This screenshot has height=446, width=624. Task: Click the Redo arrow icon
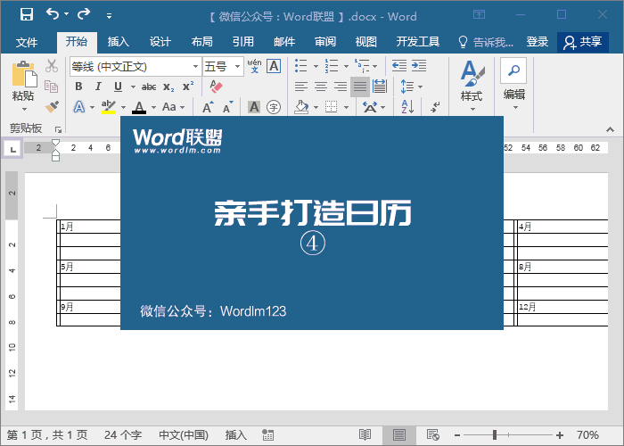tap(84, 14)
